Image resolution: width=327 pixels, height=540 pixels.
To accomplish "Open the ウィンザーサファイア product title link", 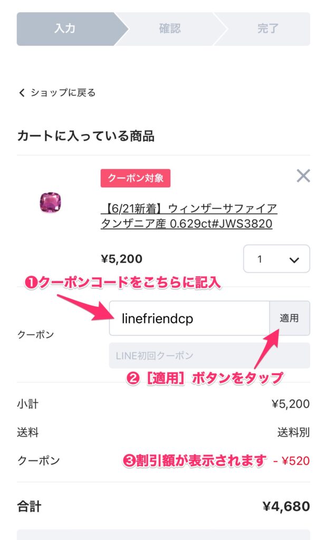I will 189,216.
